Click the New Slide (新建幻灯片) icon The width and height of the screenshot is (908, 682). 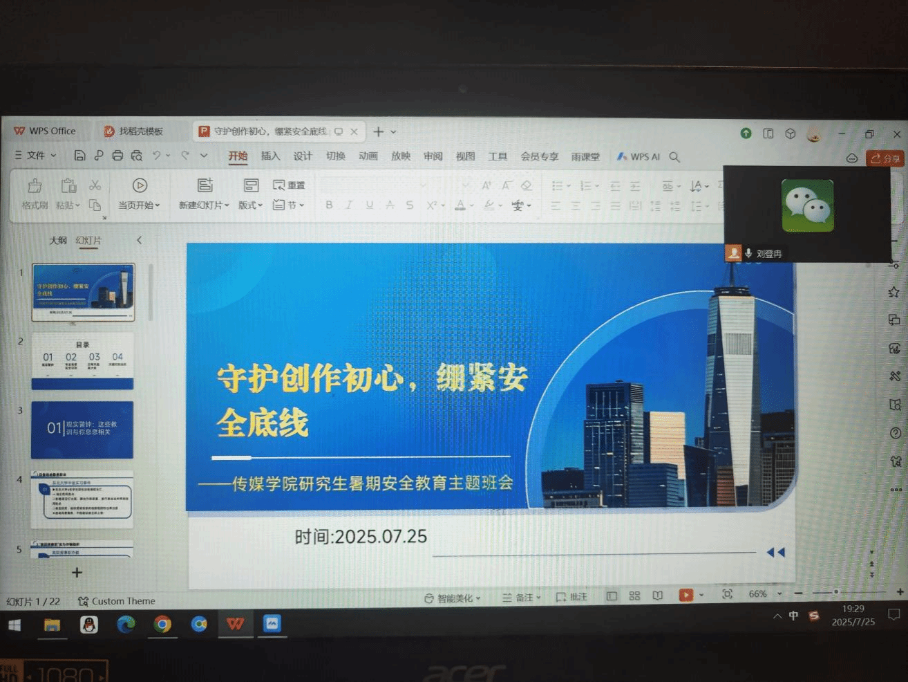[x=205, y=185]
